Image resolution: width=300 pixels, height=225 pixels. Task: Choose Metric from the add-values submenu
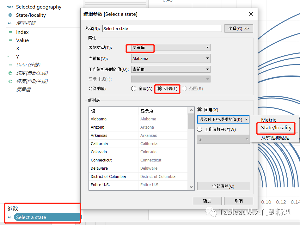[269, 120]
